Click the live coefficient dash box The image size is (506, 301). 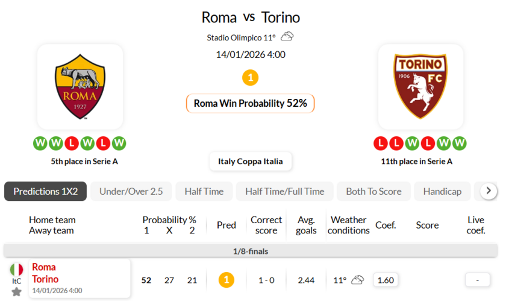click(477, 280)
